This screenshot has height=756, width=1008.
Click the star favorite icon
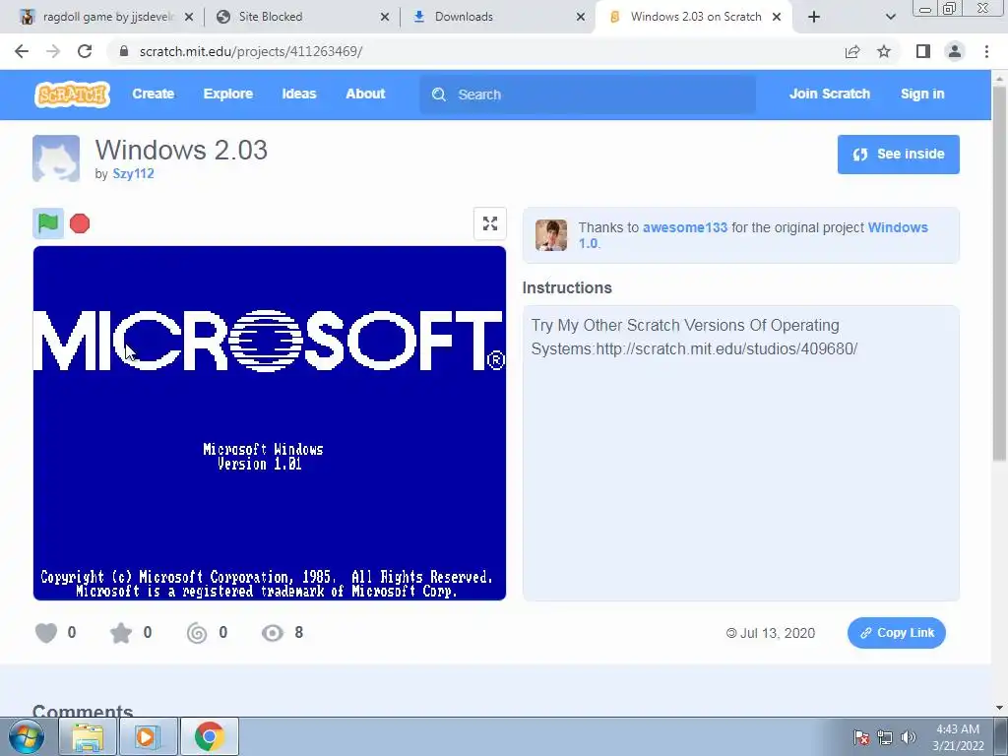[121, 633]
